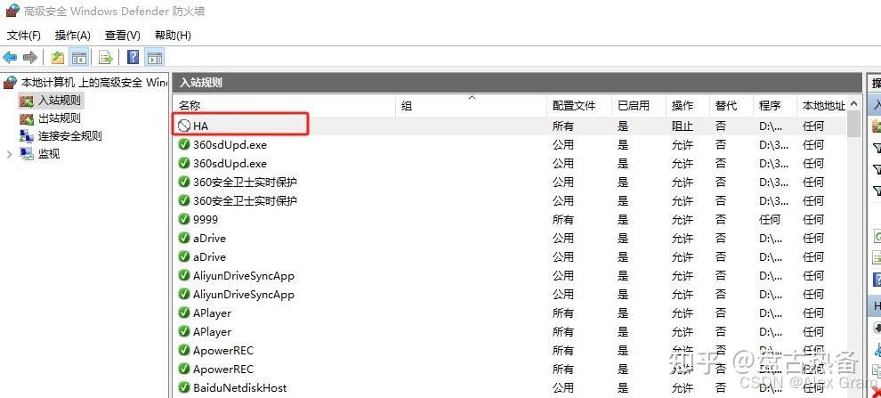Sort rules by 名称 column header
This screenshot has width=881, height=398.
(190, 106)
